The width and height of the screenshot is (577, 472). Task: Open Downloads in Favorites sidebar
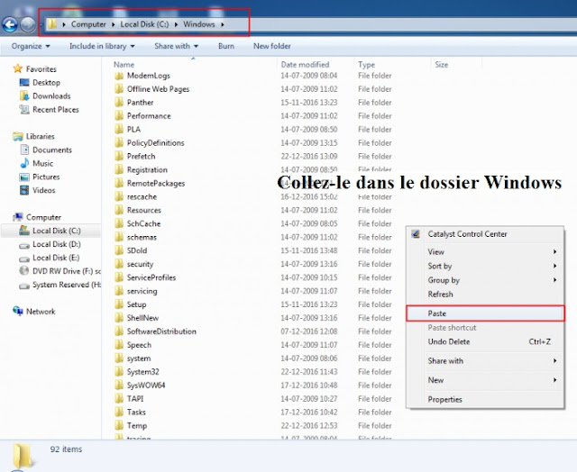pyautogui.click(x=51, y=96)
